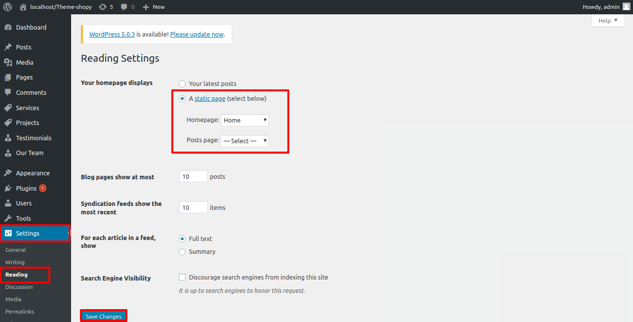Viewport: 633px width, 322px height.
Task: Open Media library sidebar icon
Action: (x=8, y=62)
